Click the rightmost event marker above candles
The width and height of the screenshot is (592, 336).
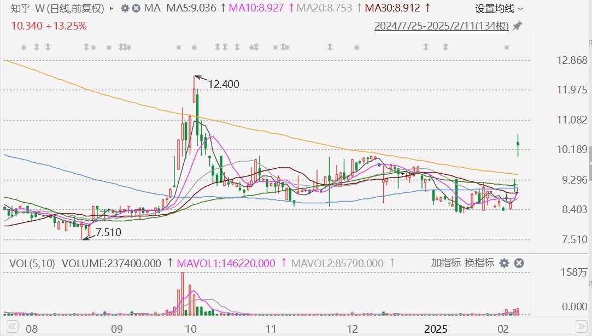[x=507, y=48]
